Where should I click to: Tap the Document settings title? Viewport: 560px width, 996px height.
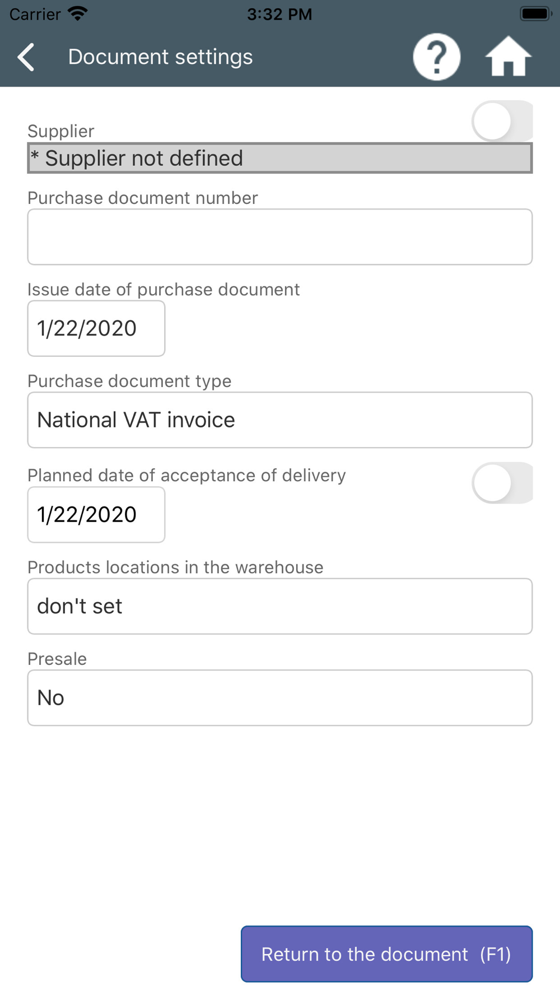(160, 57)
